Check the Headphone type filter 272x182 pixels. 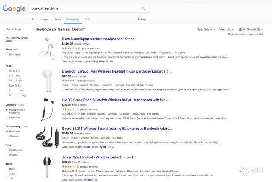7,150
